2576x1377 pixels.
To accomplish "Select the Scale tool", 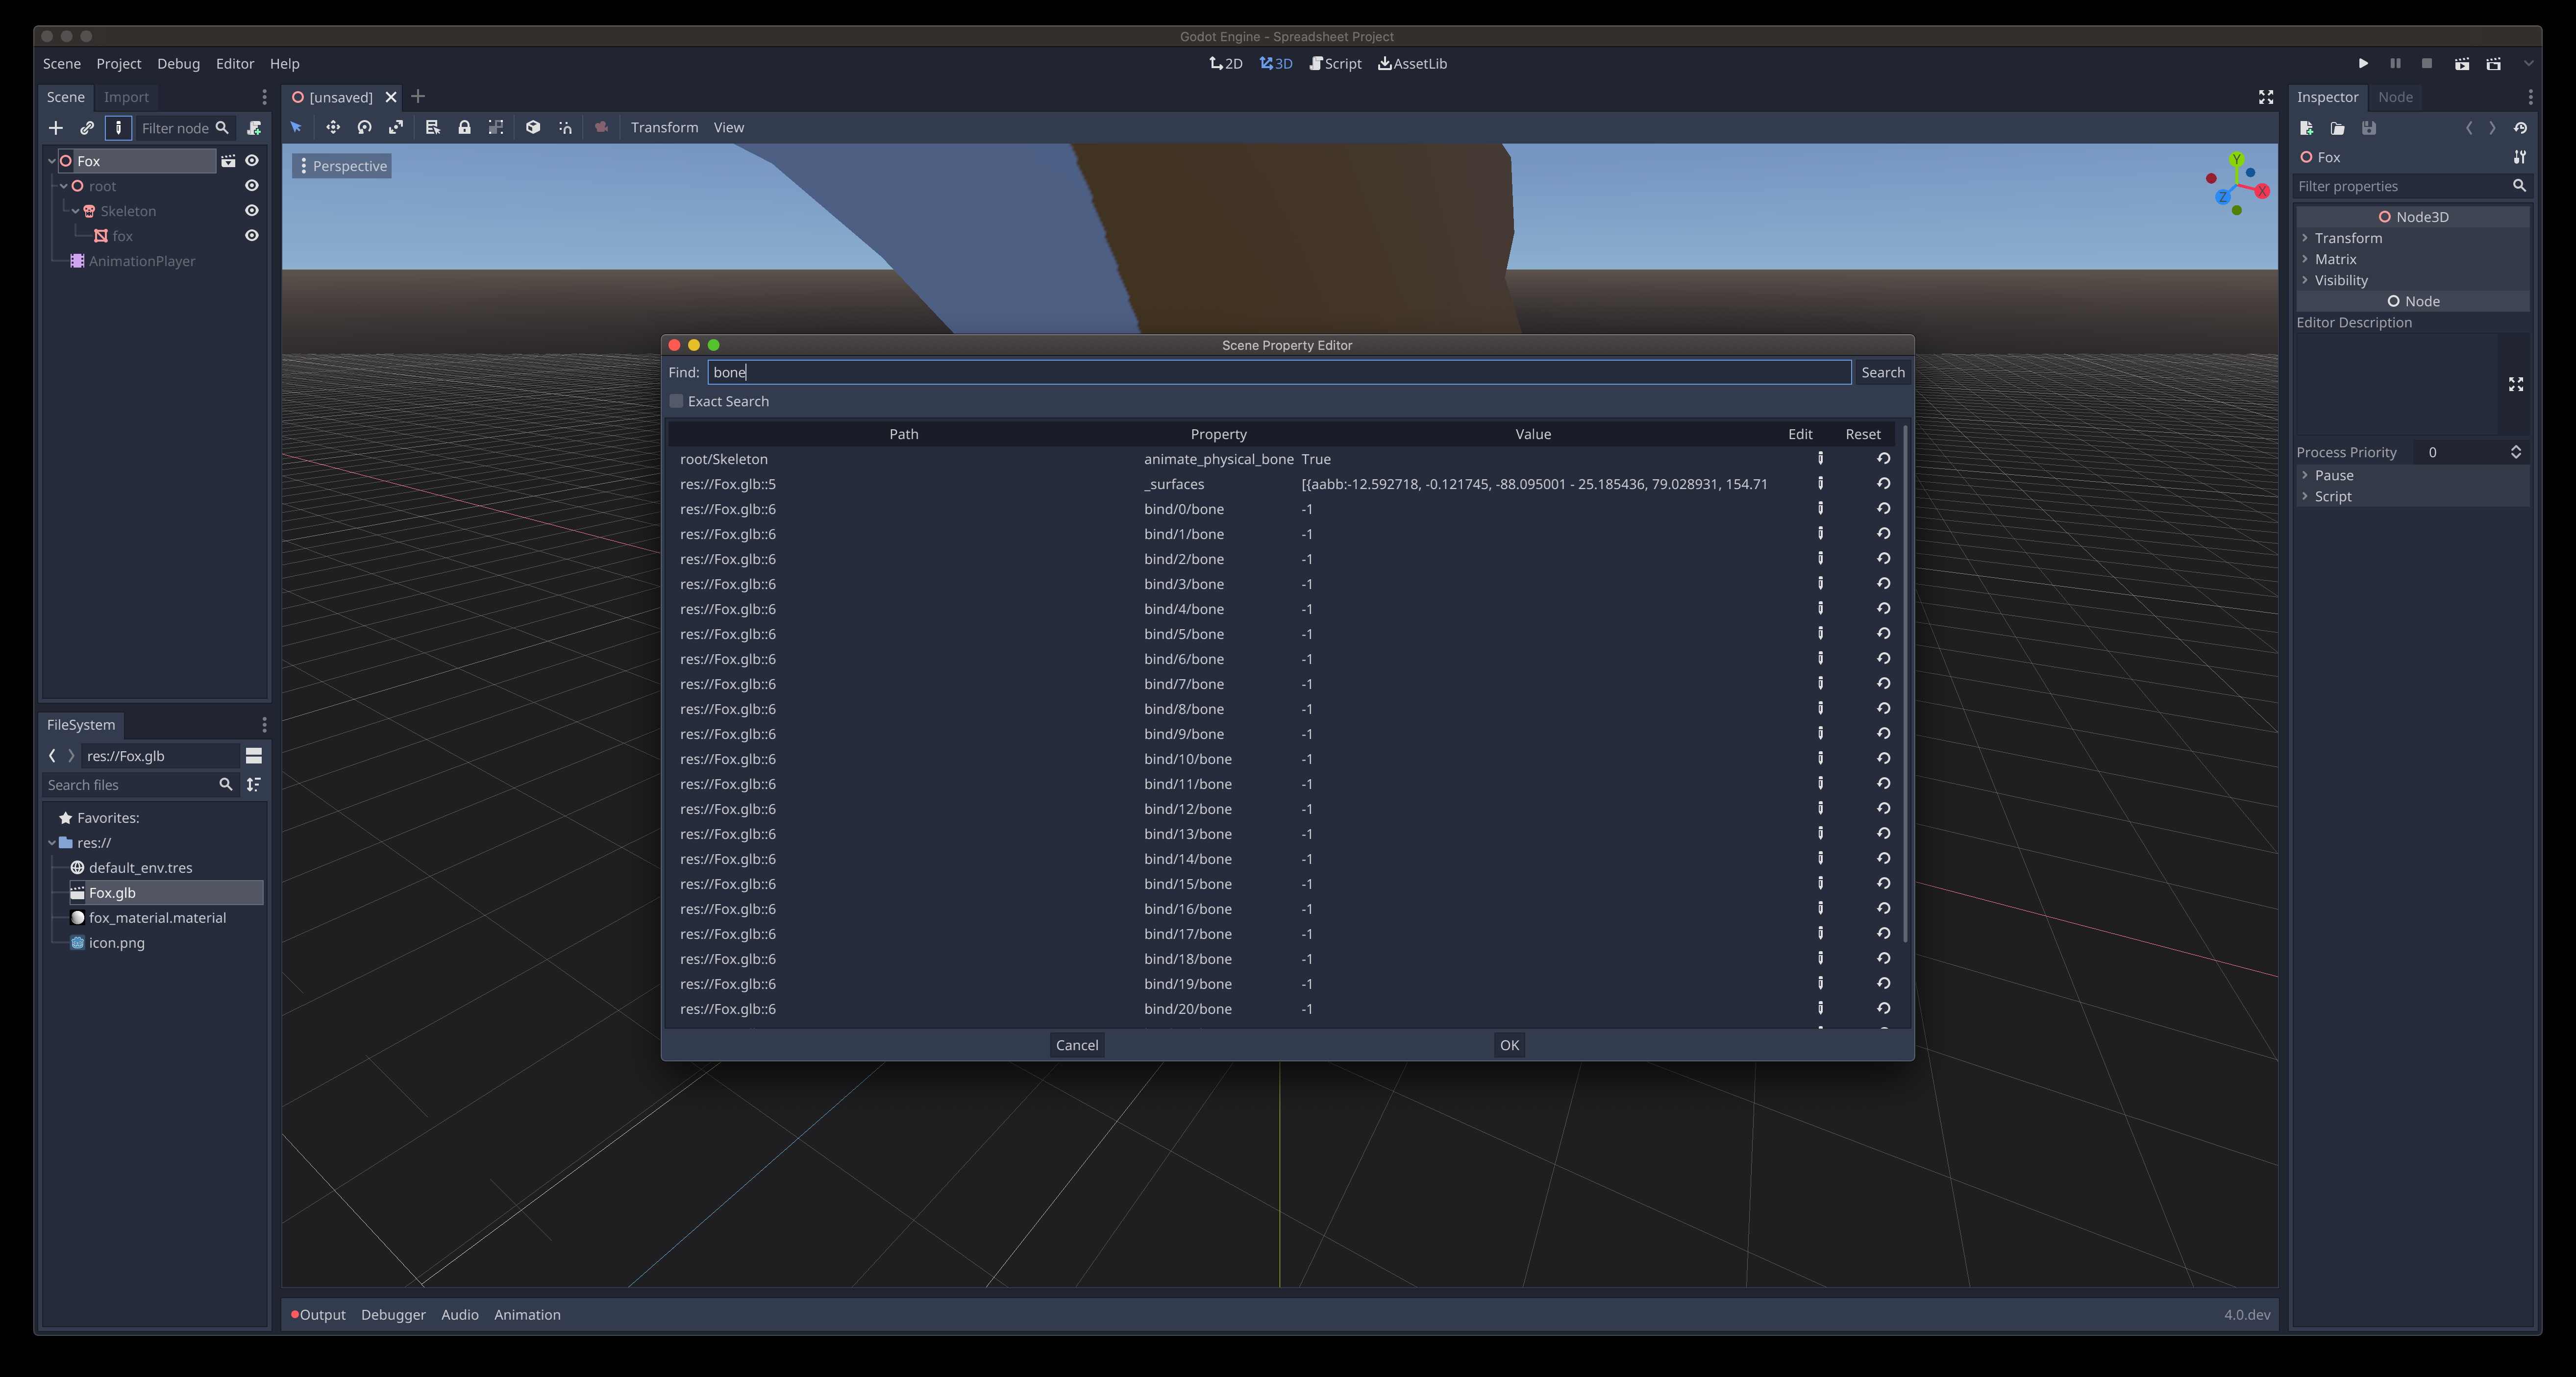I will tap(396, 127).
